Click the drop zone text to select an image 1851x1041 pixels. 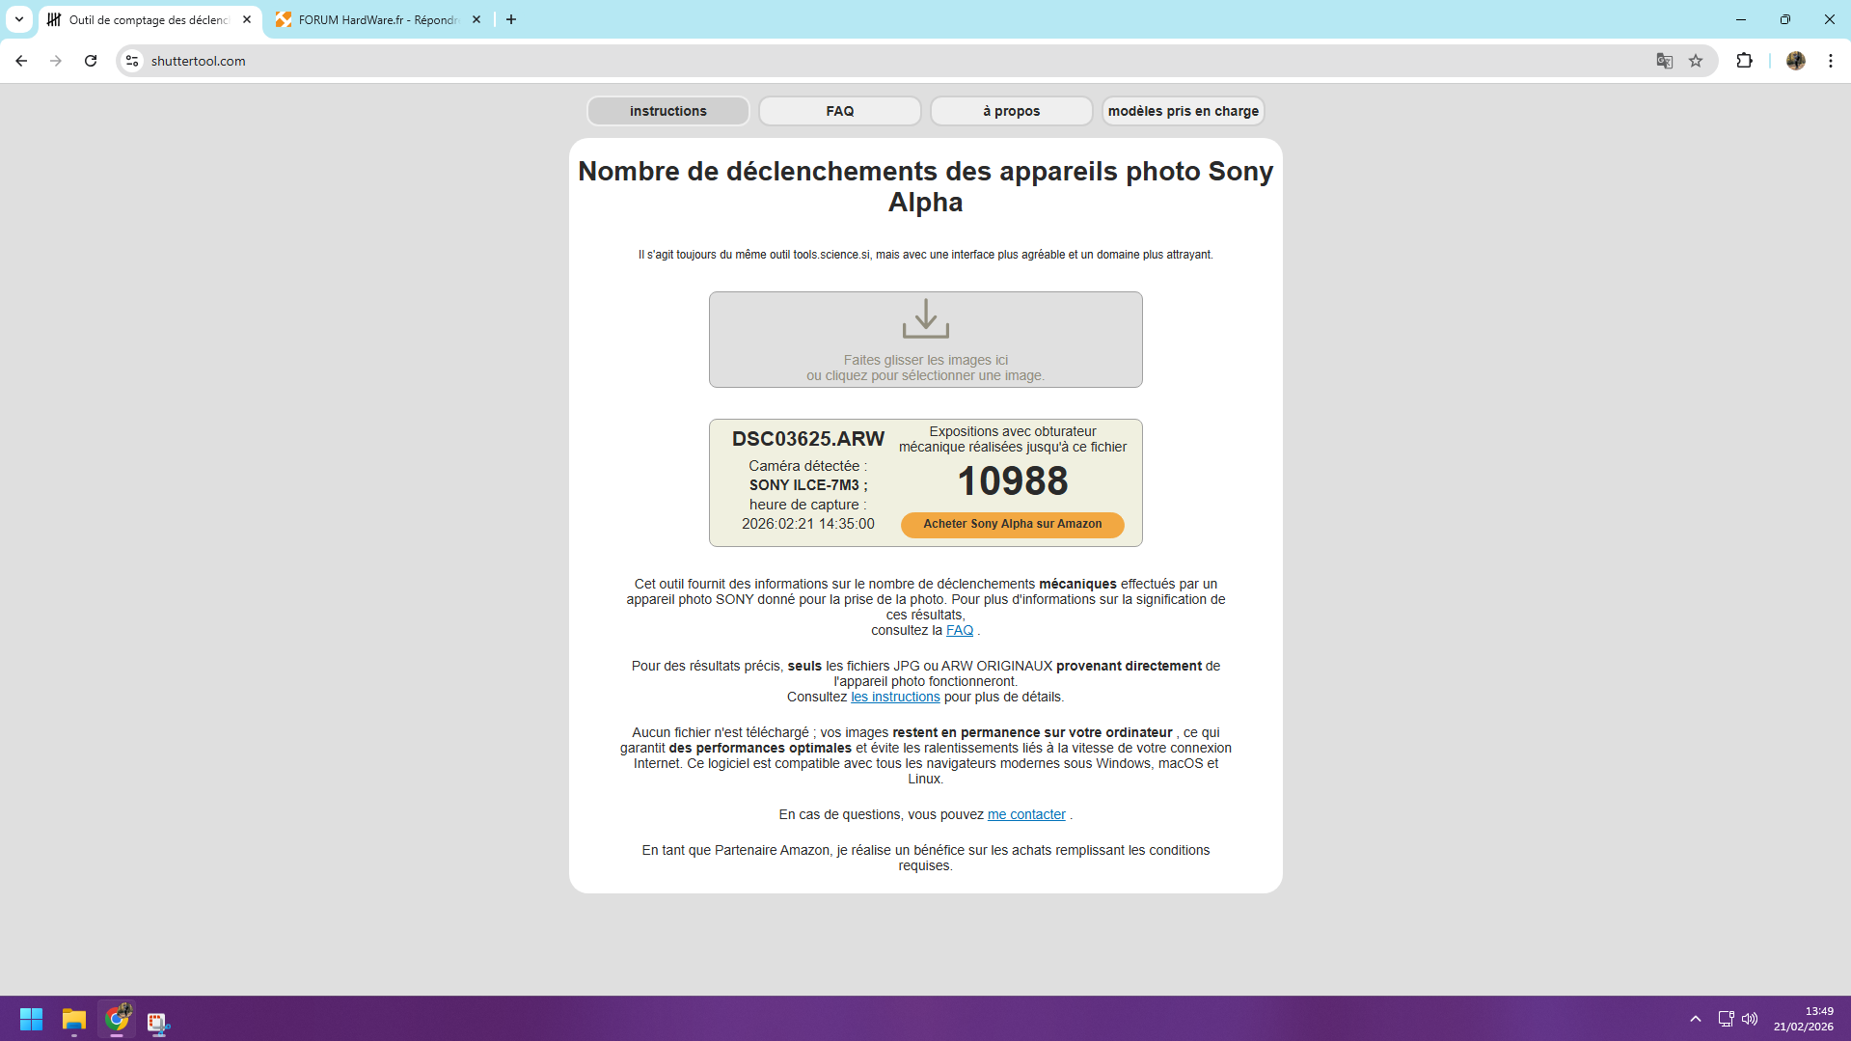926,368
